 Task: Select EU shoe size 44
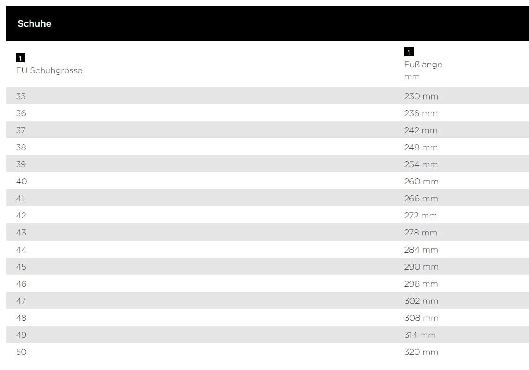[x=21, y=250]
